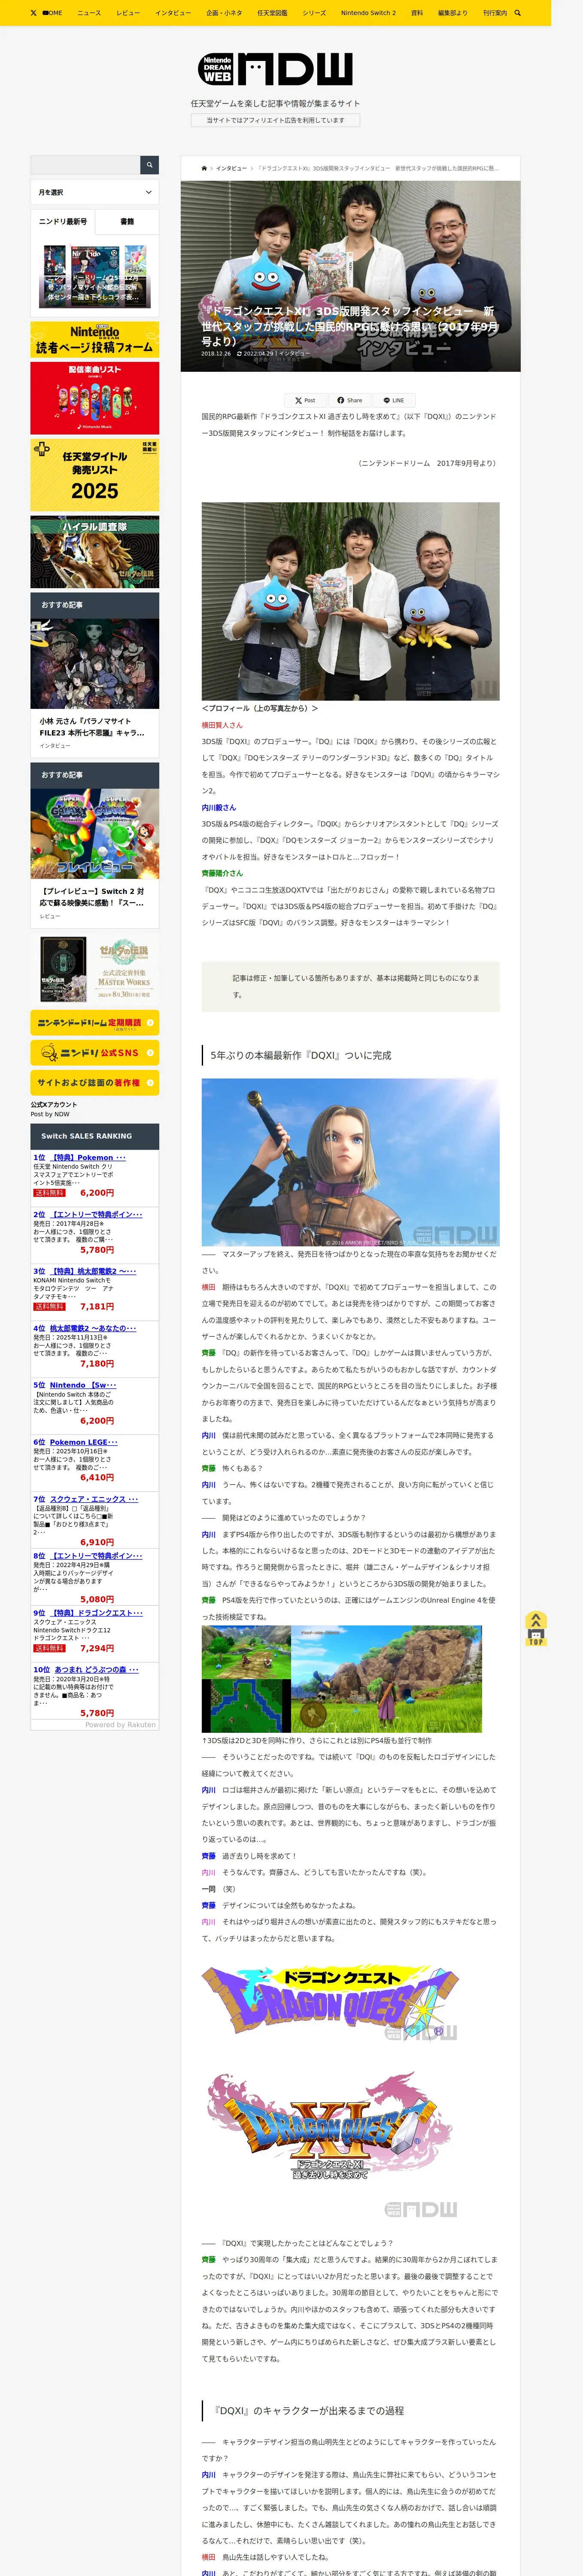The width and height of the screenshot is (583, 2576).
Task: Click the インタビュー breadcrumb link
Action: tap(231, 168)
